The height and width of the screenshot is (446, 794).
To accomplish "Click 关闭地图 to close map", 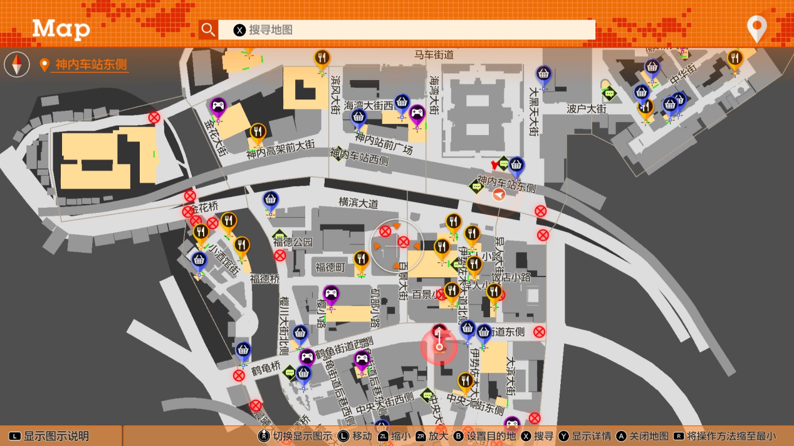I will [x=642, y=436].
